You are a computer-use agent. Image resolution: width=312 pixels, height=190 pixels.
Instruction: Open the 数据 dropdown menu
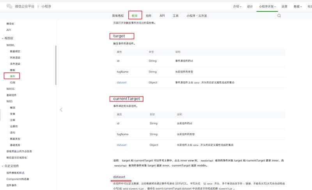click(298, 7)
